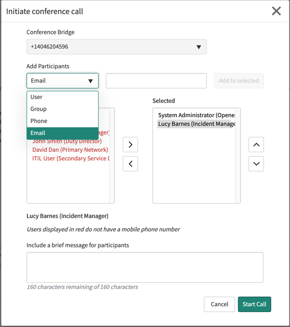Move selected participant up
Image resolution: width=290 pixels, height=327 pixels.
pyautogui.click(x=256, y=145)
